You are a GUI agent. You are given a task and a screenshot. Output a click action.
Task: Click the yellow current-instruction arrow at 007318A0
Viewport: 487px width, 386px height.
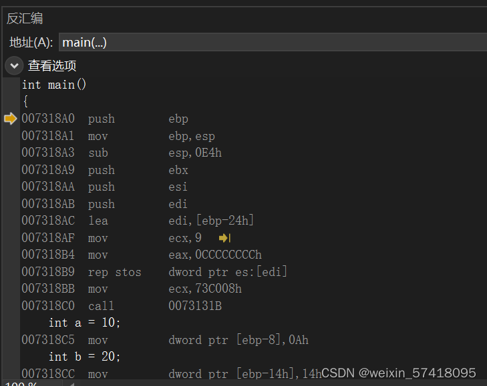click(11, 119)
